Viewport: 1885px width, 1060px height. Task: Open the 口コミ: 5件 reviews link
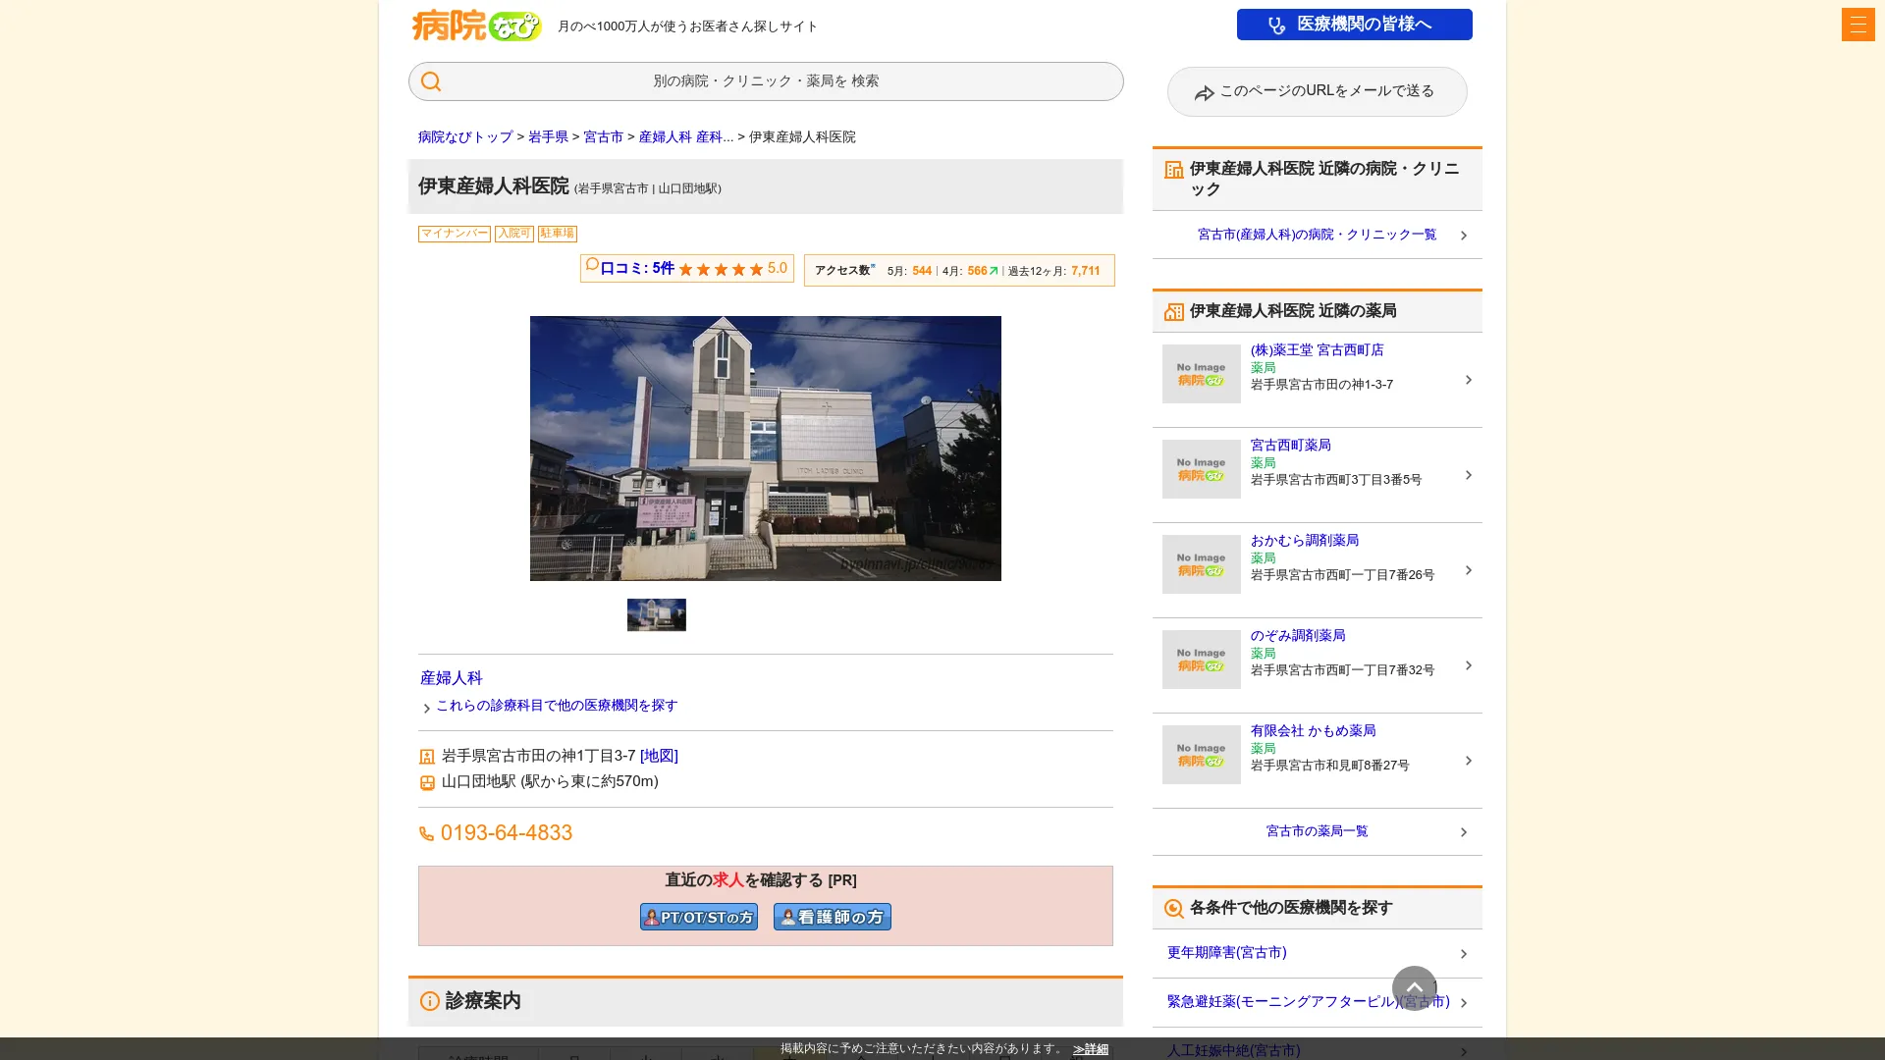tap(636, 269)
